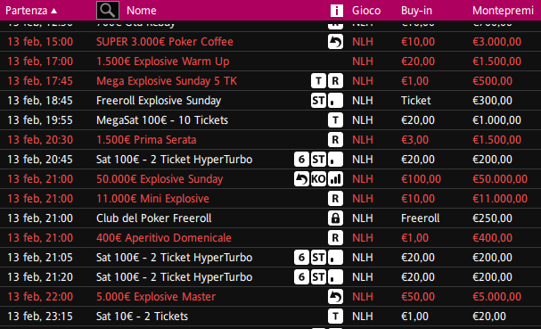Click the info 'i' column icon
This screenshot has width=541, height=329.
point(336,11)
